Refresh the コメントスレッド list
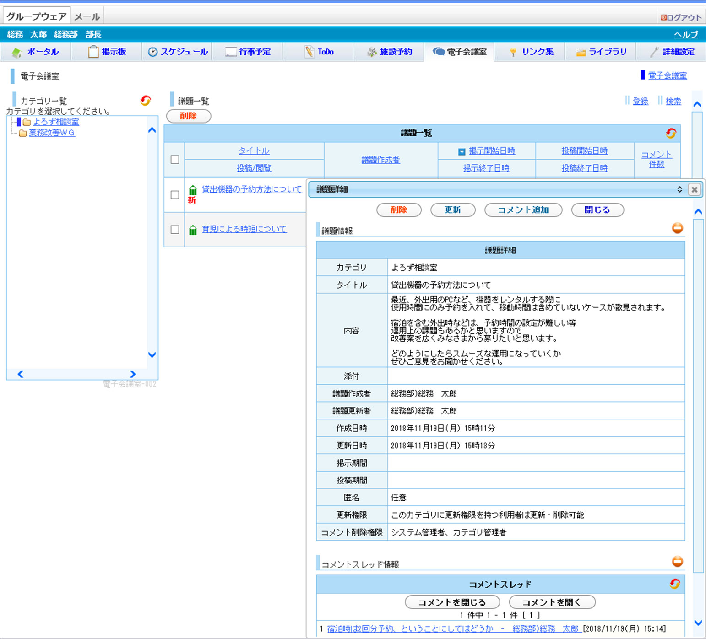The width and height of the screenshot is (706, 639). tap(675, 584)
